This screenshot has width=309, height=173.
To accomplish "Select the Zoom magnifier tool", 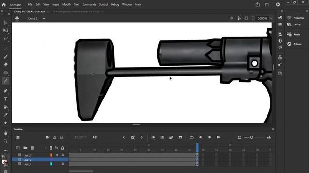I will coord(5,141).
